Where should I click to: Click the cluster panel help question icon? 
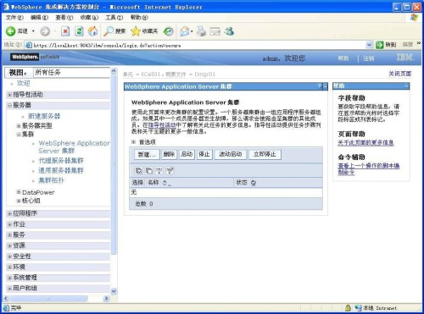[x=320, y=86]
